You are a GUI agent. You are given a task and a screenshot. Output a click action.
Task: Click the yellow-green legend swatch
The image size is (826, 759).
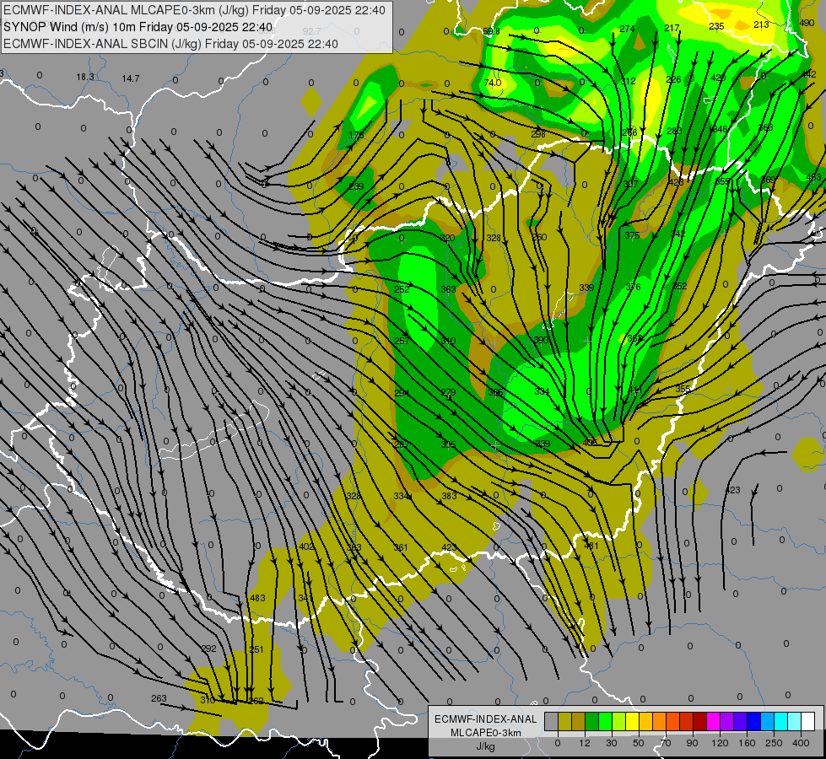pos(619,721)
